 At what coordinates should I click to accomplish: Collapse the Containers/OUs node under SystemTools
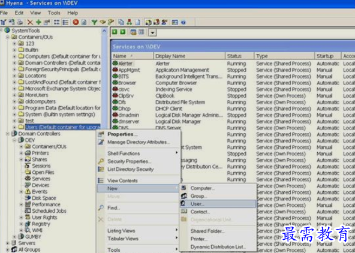8,37
